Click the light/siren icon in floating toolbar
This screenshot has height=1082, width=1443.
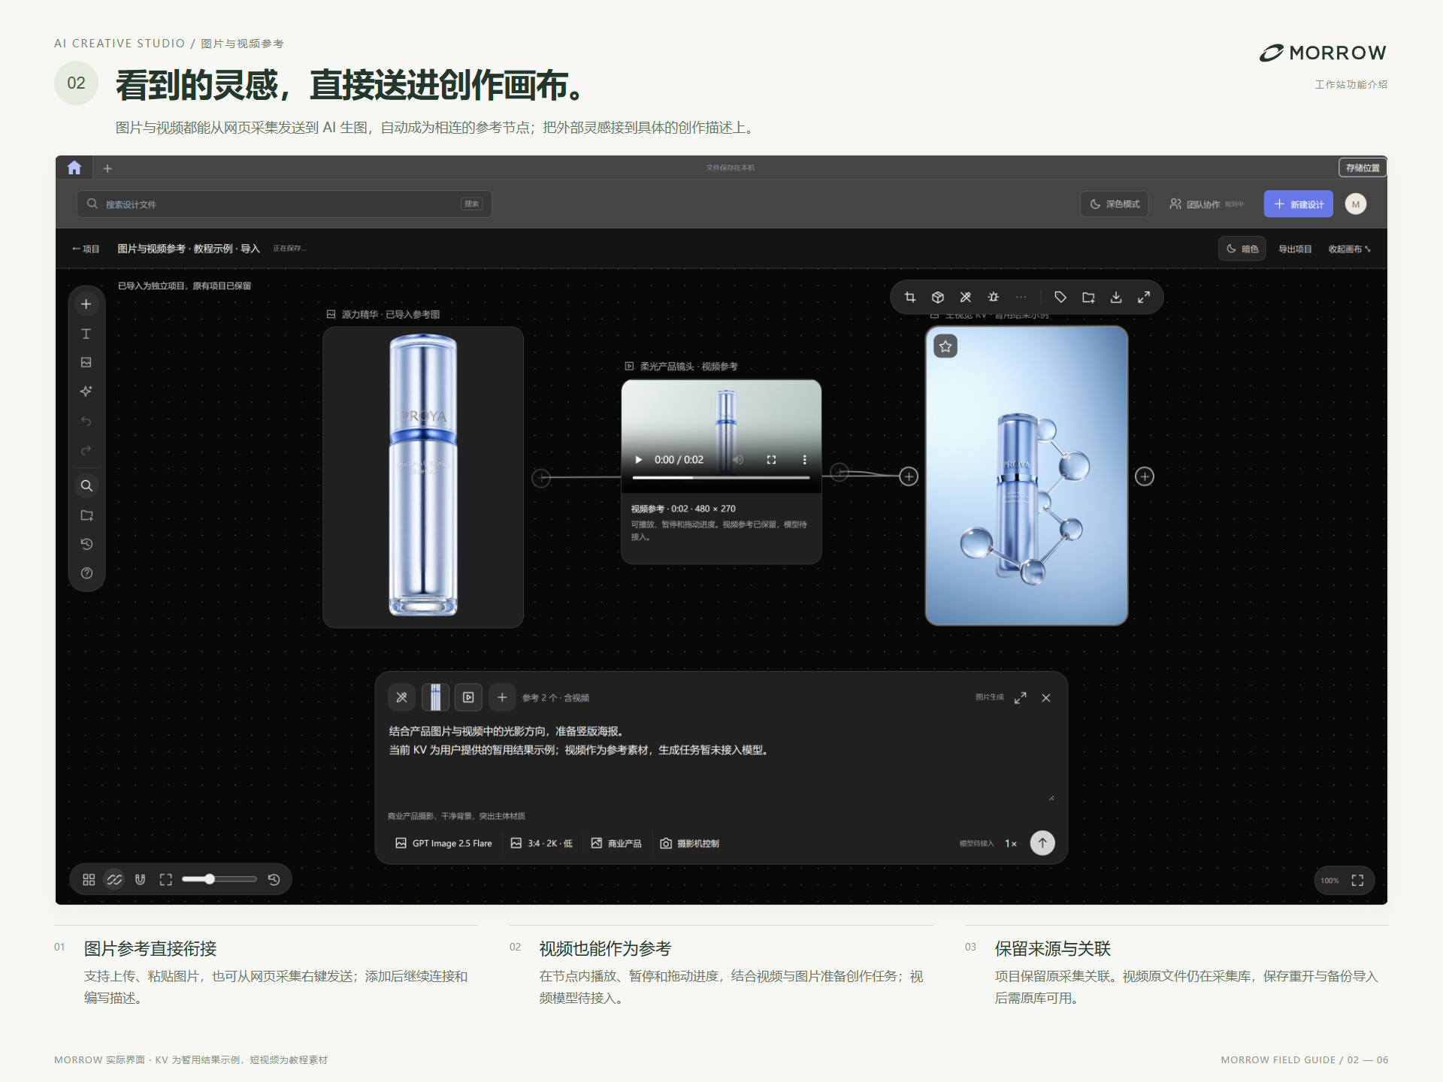pyautogui.click(x=994, y=297)
